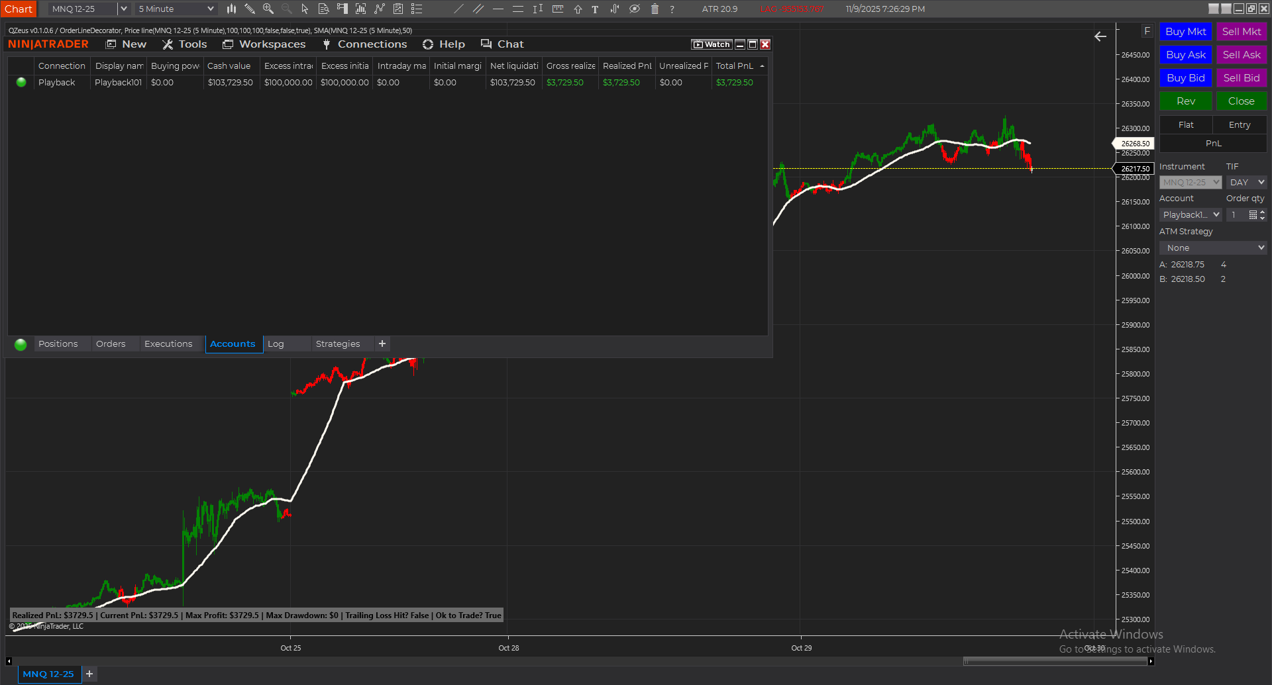Click the Order qty input field
1272x685 pixels.
coord(1236,215)
